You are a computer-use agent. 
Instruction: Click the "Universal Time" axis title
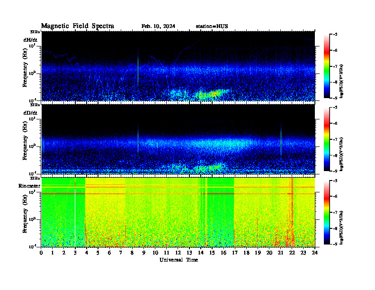point(179,260)
